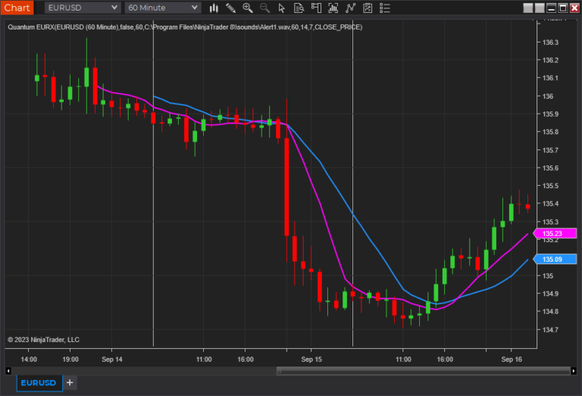Click the blue 135.09 price marker
The height and width of the screenshot is (396, 582).
click(x=557, y=259)
